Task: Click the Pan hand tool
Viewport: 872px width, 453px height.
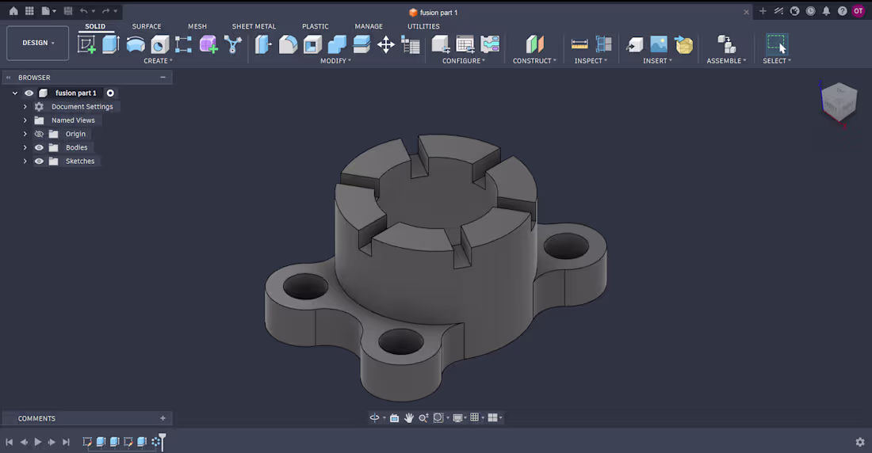Action: point(409,417)
